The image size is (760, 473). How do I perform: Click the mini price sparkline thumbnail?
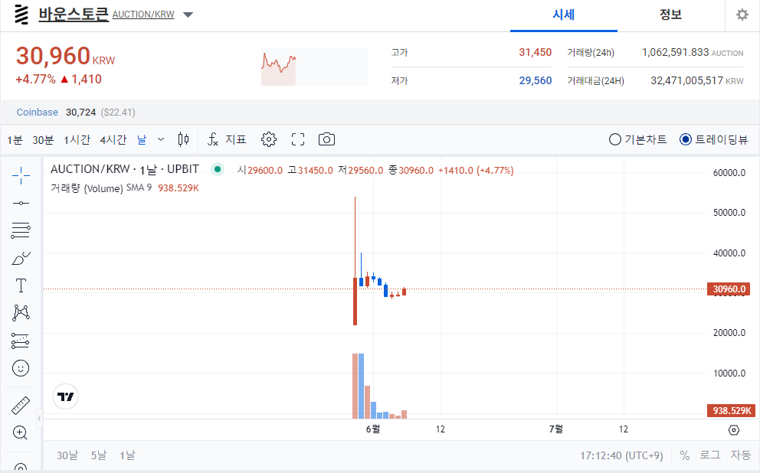pyautogui.click(x=315, y=67)
